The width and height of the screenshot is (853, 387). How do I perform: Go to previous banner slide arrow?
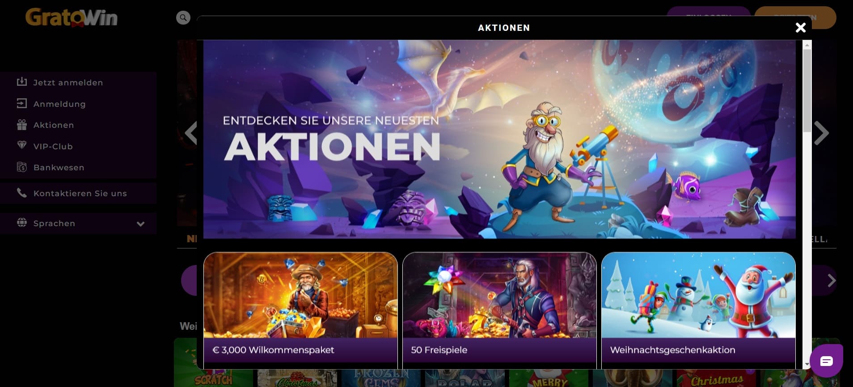[x=191, y=133]
